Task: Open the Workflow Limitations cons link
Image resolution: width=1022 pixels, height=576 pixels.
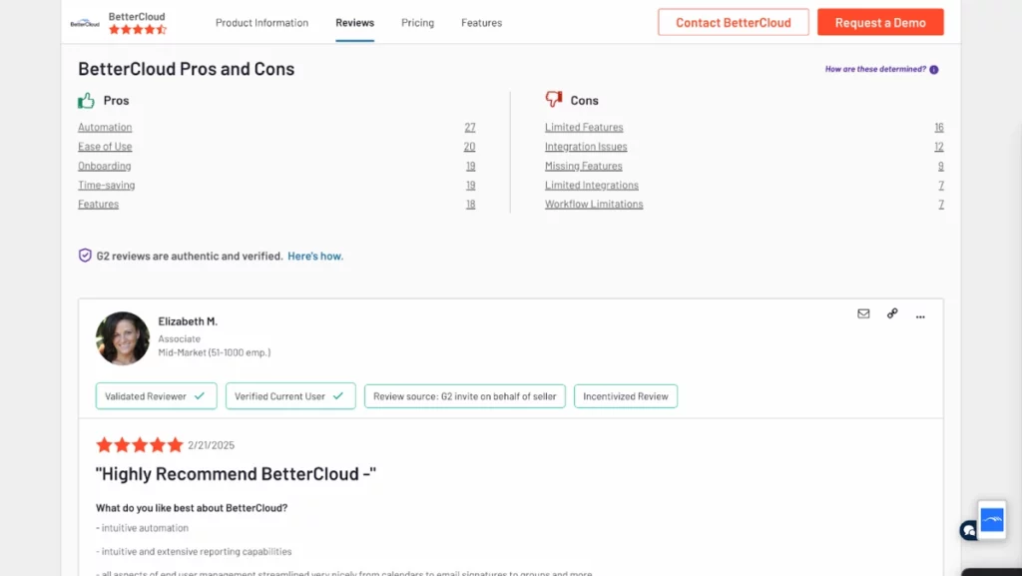Action: (x=594, y=204)
